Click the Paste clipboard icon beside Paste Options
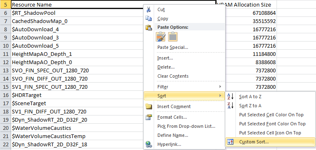The image size is (316, 150). [x=148, y=27]
